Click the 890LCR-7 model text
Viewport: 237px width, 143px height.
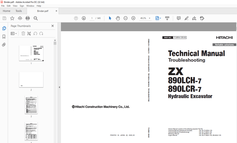point(185,89)
